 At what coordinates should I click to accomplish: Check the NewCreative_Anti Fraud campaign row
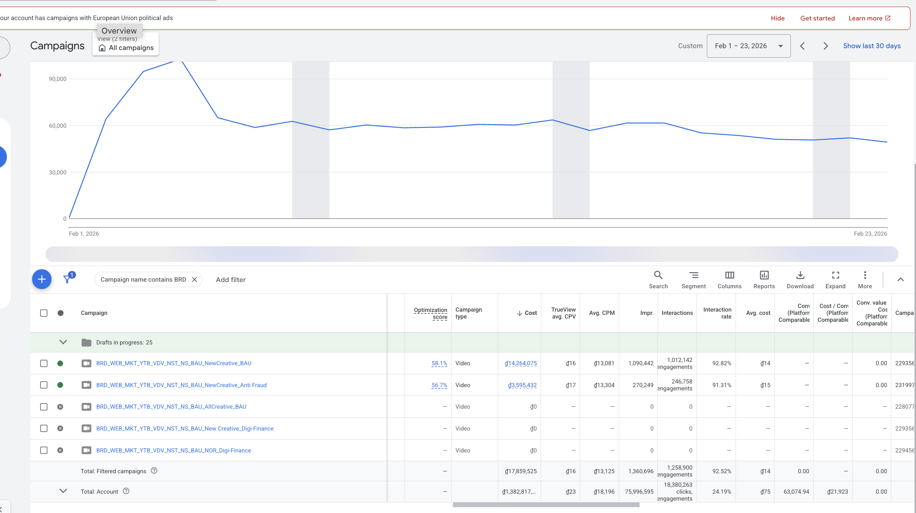coord(44,385)
